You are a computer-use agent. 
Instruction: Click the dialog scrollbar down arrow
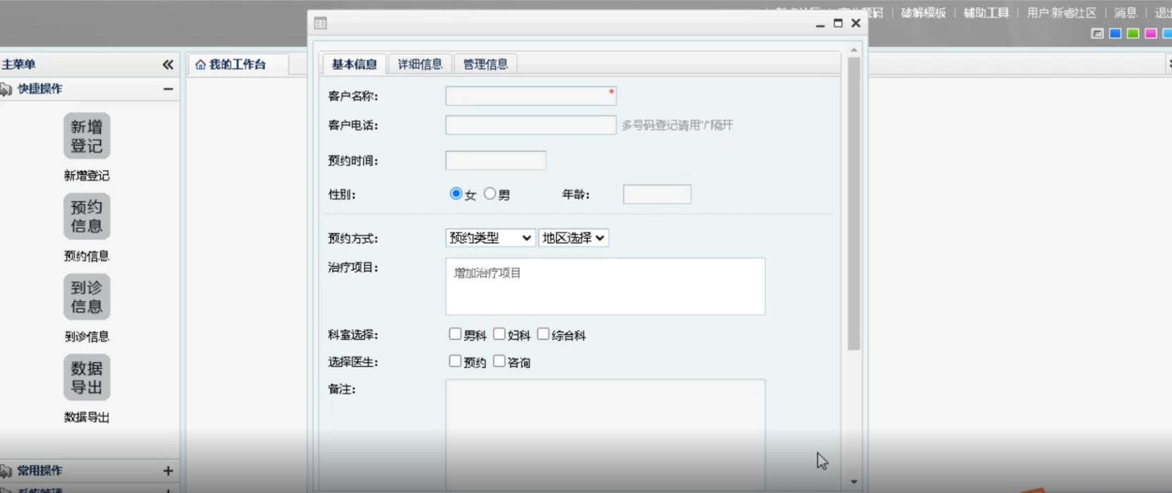(854, 482)
